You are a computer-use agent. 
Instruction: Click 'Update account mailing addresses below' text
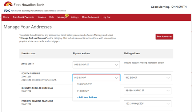pyautogui.click(x=144, y=63)
